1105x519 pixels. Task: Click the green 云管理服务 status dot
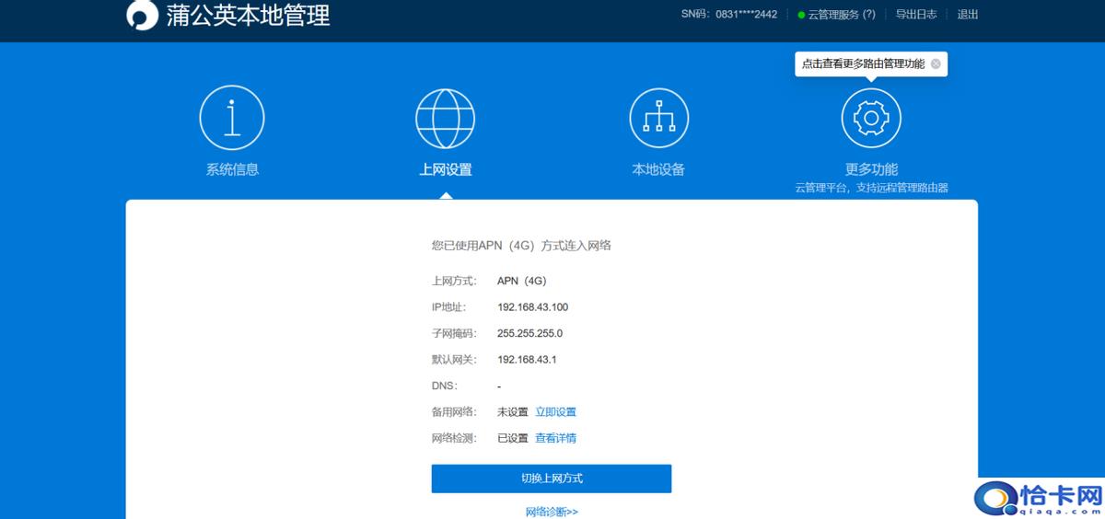tap(801, 15)
